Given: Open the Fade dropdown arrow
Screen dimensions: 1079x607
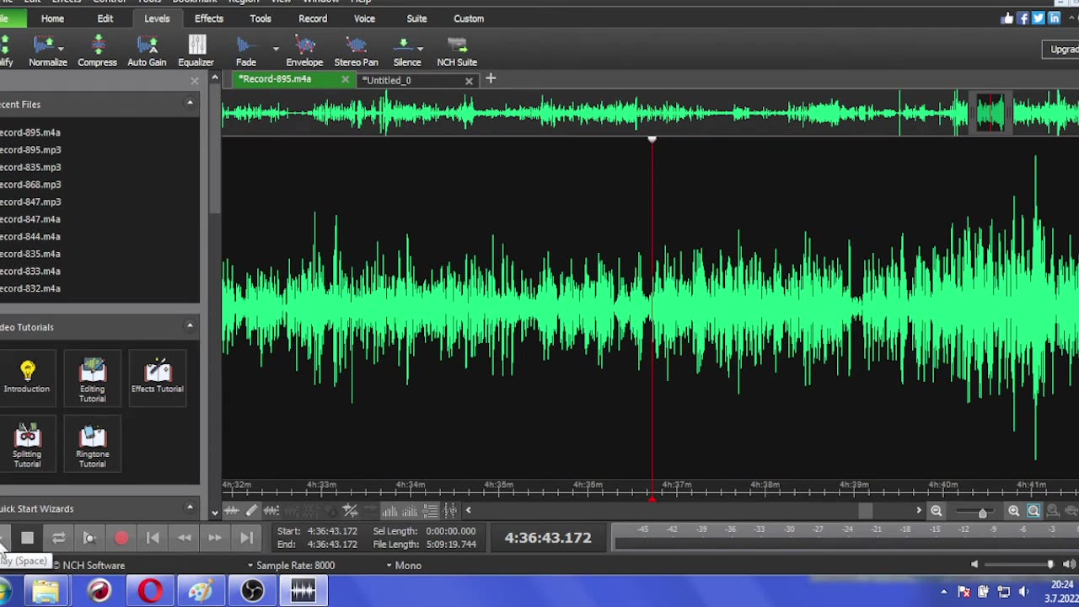Looking at the screenshot, I should tap(276, 49).
